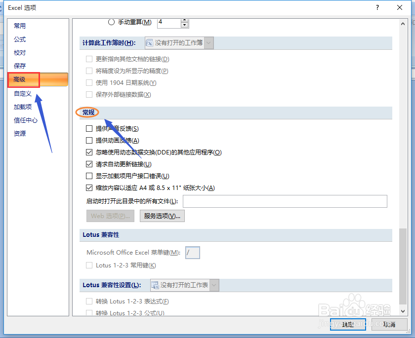Select the 常用 category
Screen dimensions: 415x338
(x=20, y=26)
